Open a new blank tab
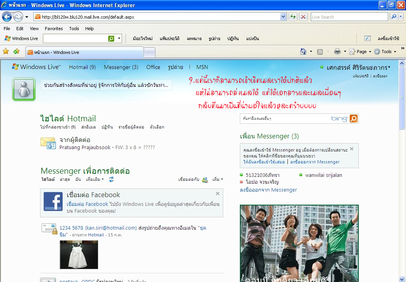 tap(149, 53)
